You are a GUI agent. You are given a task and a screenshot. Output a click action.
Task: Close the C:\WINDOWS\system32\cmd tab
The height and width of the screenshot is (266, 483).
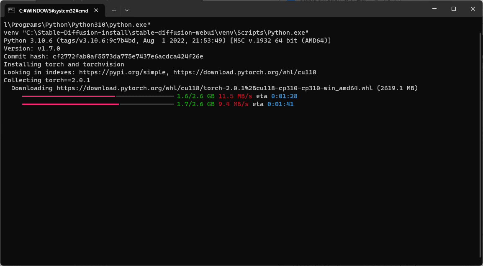point(96,10)
